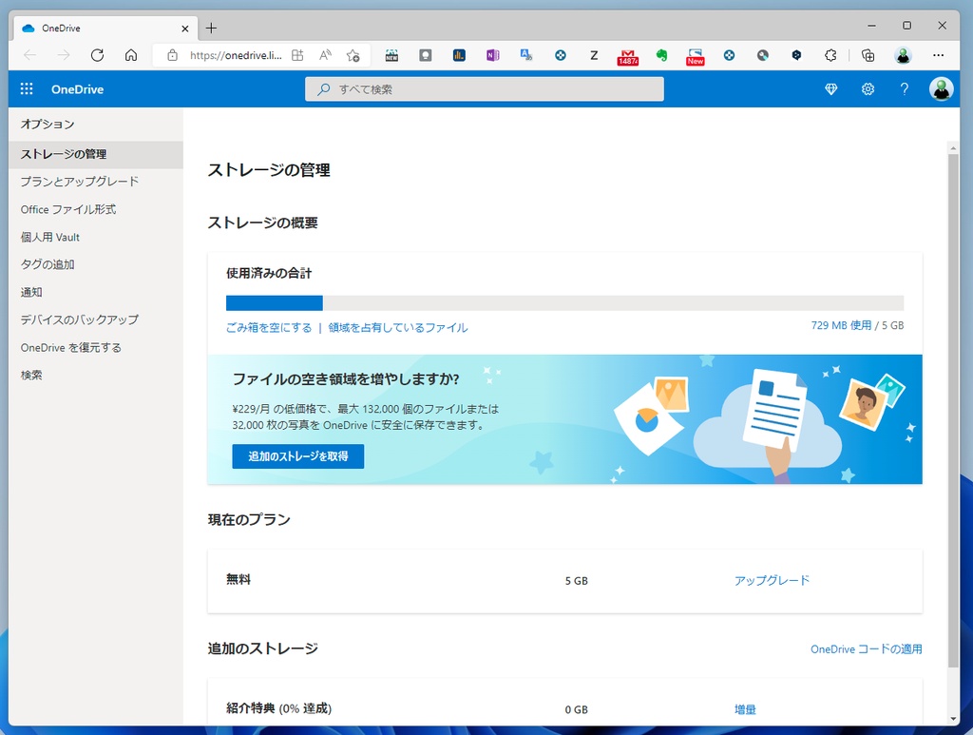Viewport: 973px width, 735px height.
Task: Open the Edge settings and more menu
Action: pos(938,55)
